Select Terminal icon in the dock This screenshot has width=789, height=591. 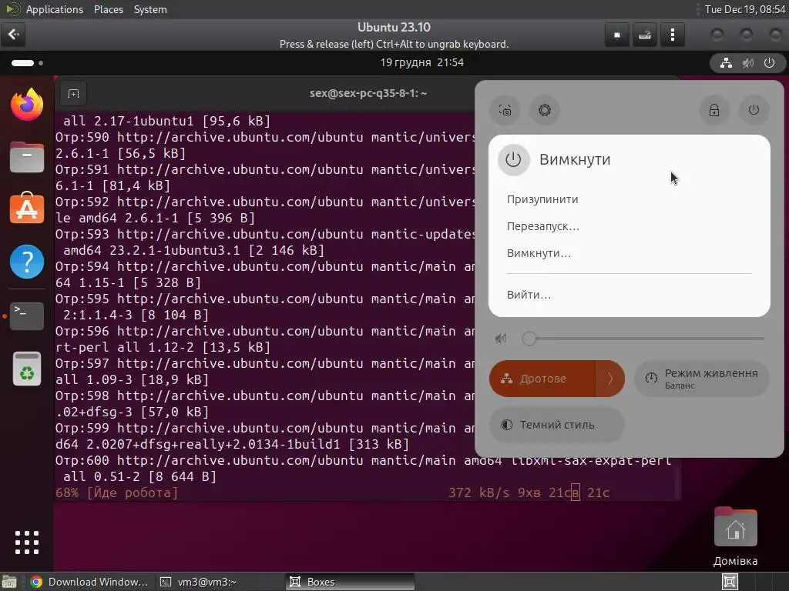[x=27, y=316]
